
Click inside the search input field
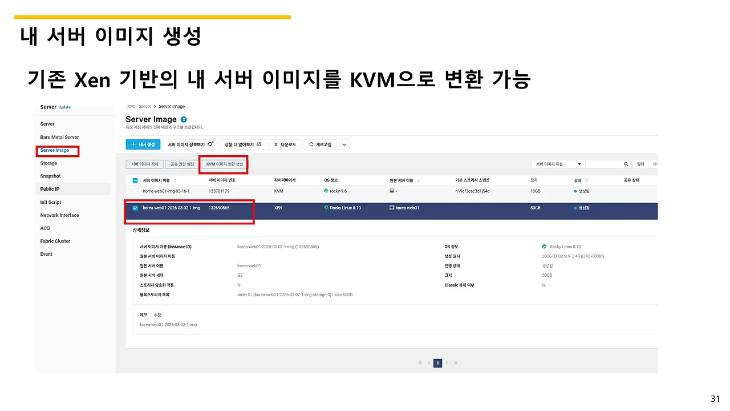point(605,164)
